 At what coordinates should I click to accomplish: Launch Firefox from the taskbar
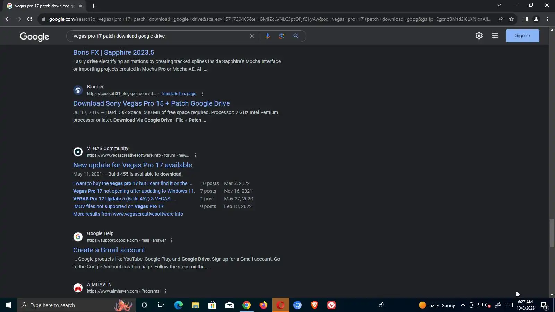point(264,305)
